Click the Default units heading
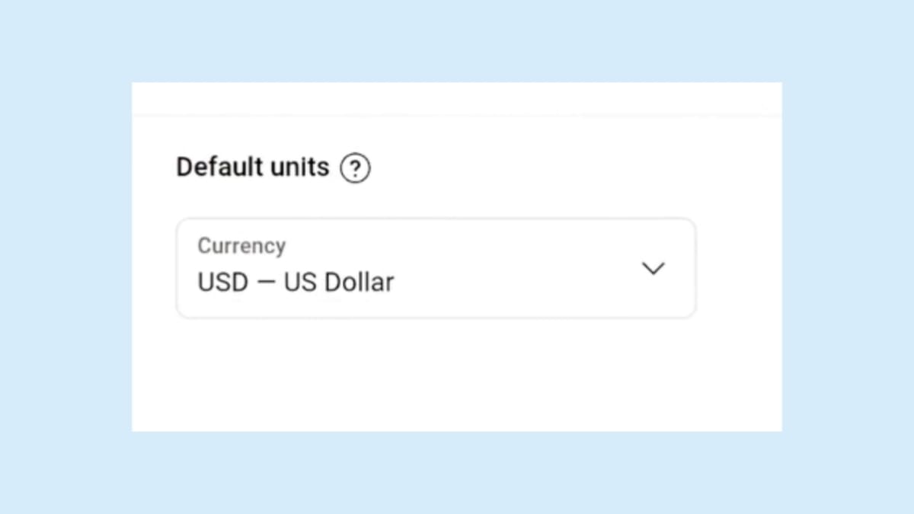Screen dimensions: 914x514 [252, 167]
